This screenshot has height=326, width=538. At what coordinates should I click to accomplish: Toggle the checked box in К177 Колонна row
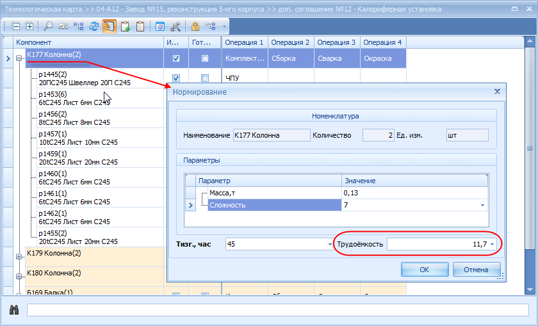[176, 58]
